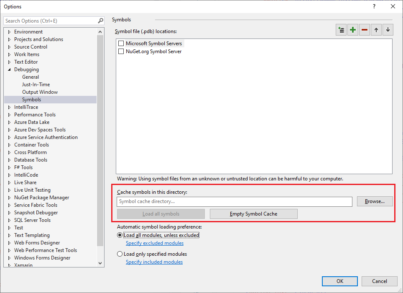Screen dimensions: 403x293
Task: Select Azure Dev Spaces Tools category
Action: point(40,130)
